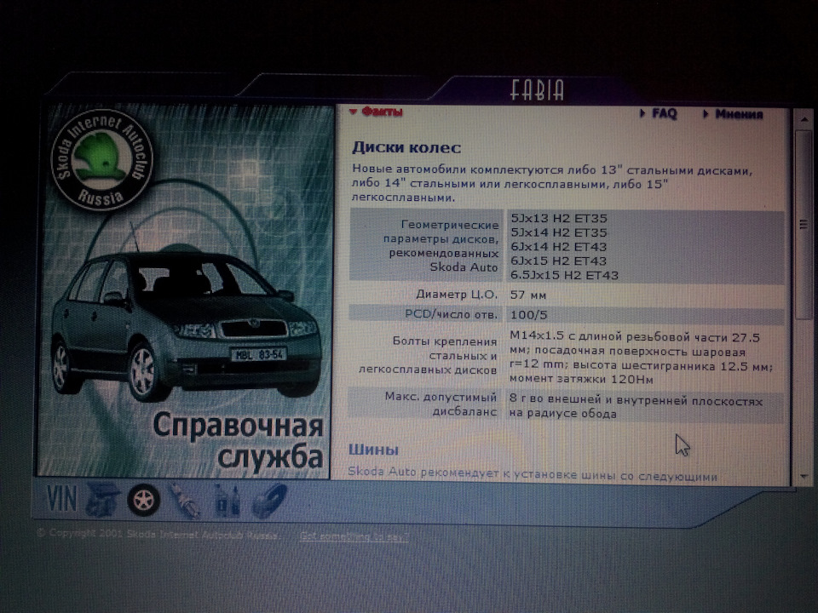Viewport: 818px width, 613px height.
Task: Open the engine section icon
Action: tap(102, 501)
